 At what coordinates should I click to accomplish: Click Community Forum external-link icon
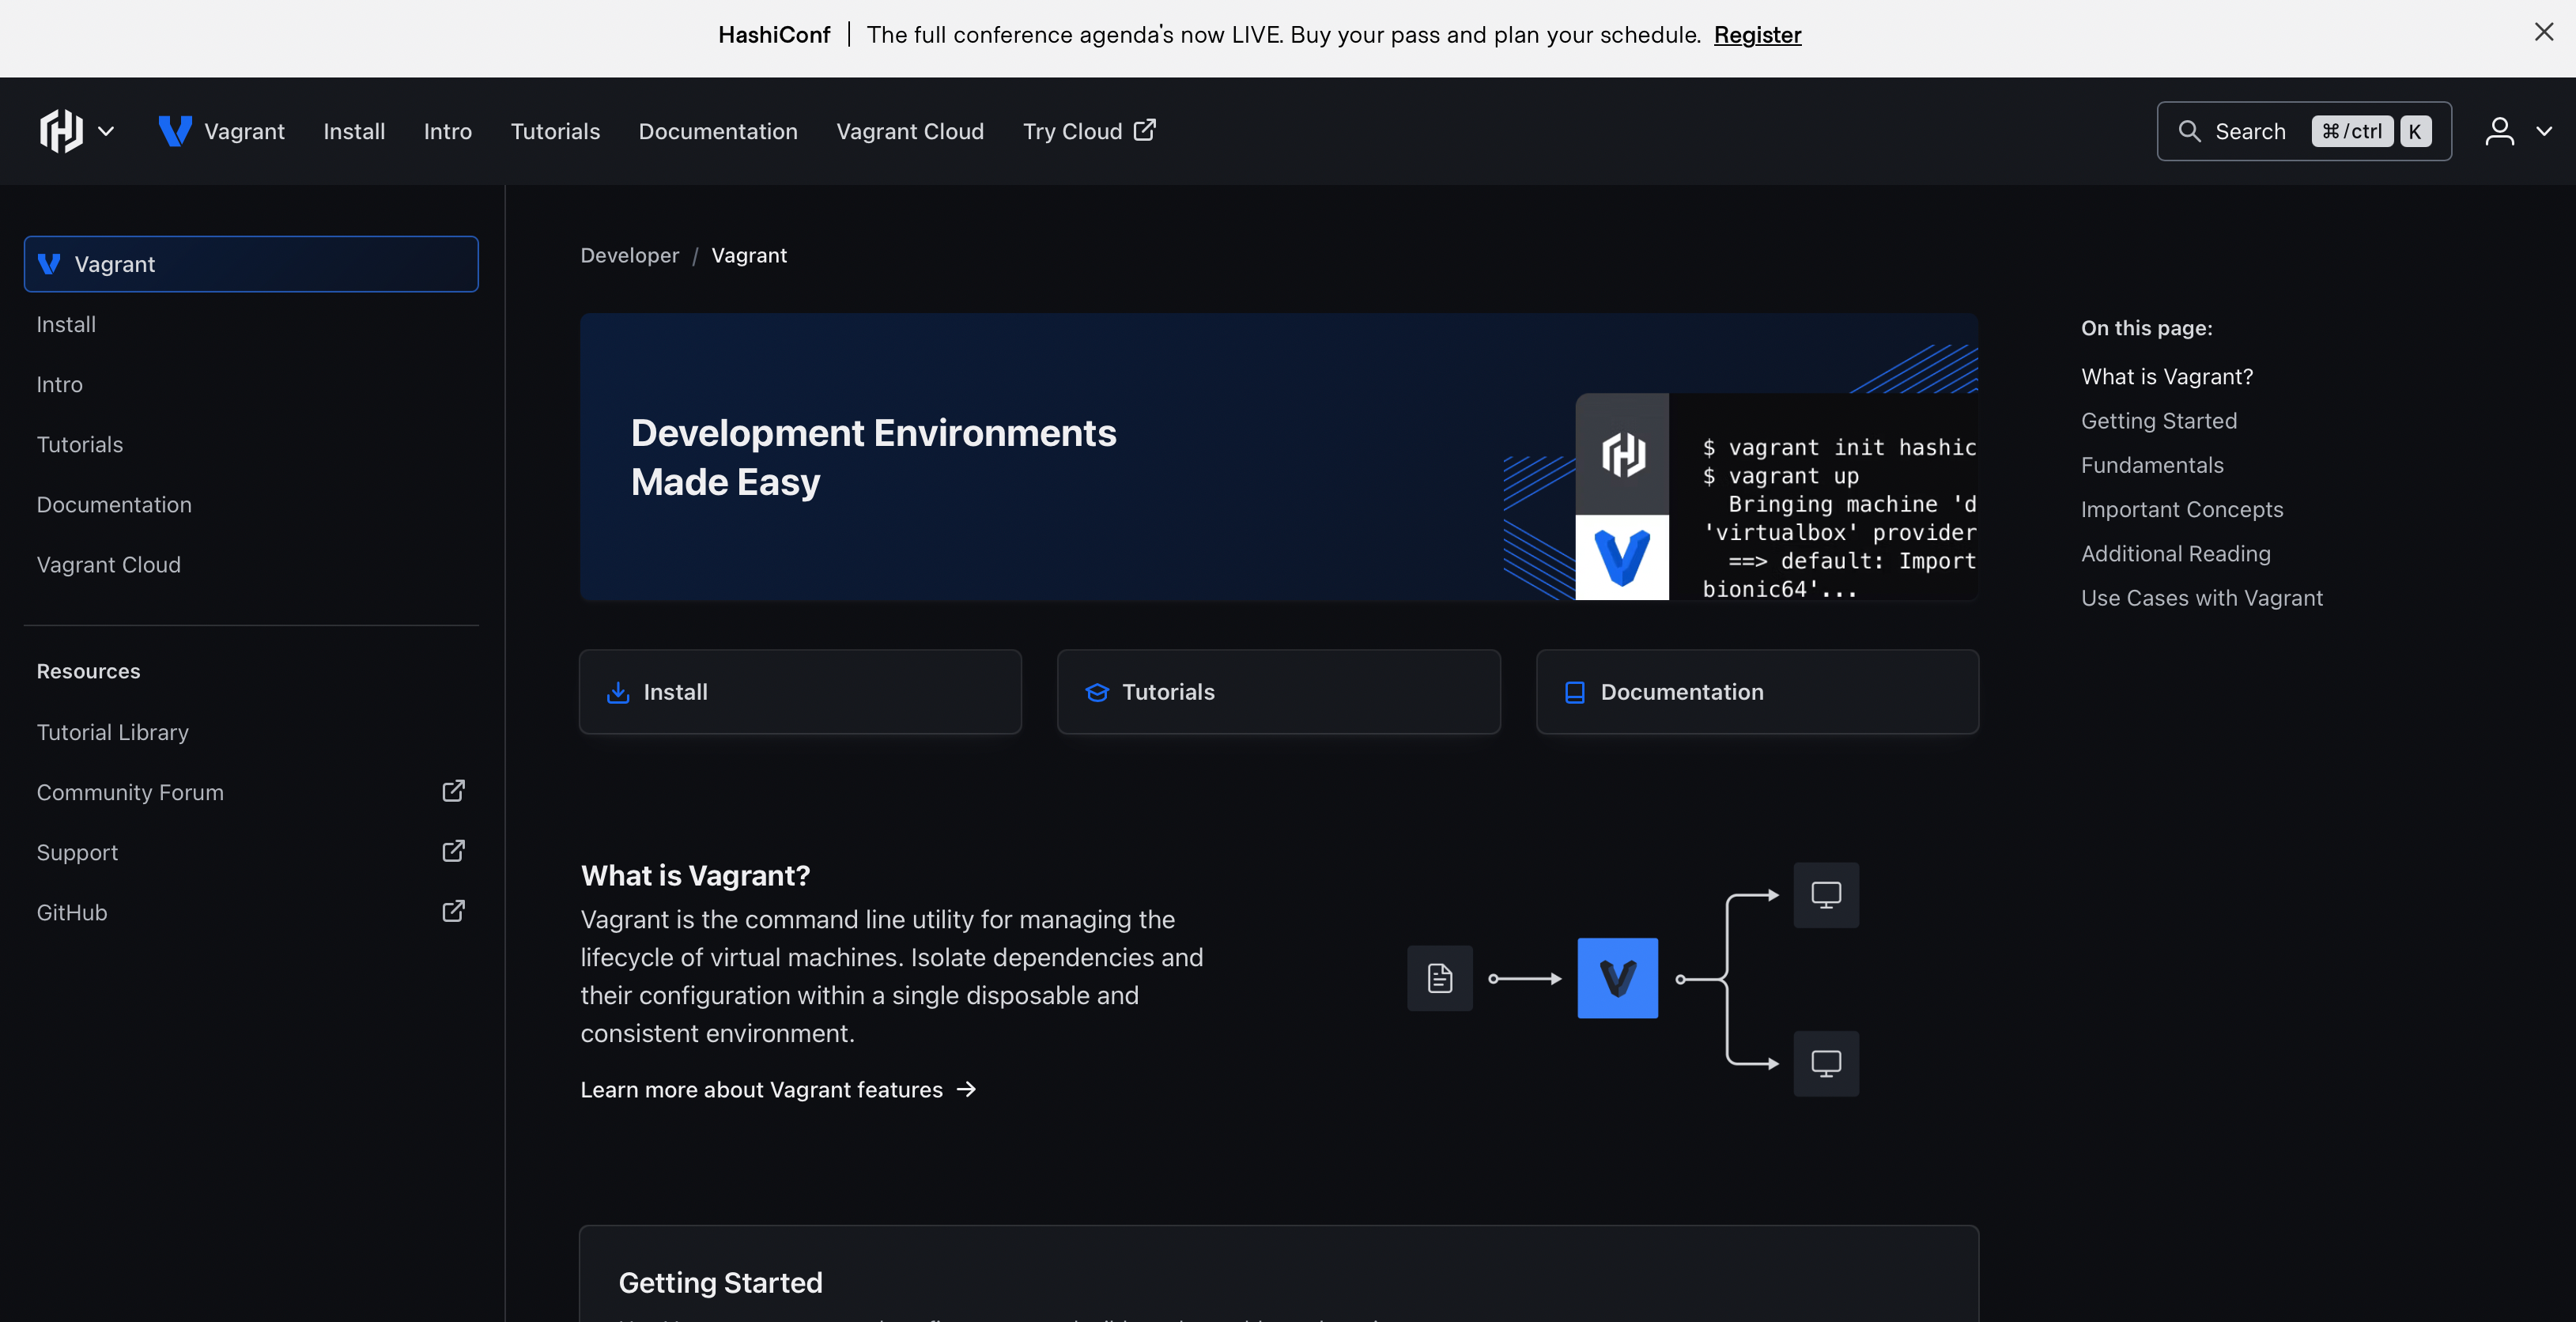point(453,791)
